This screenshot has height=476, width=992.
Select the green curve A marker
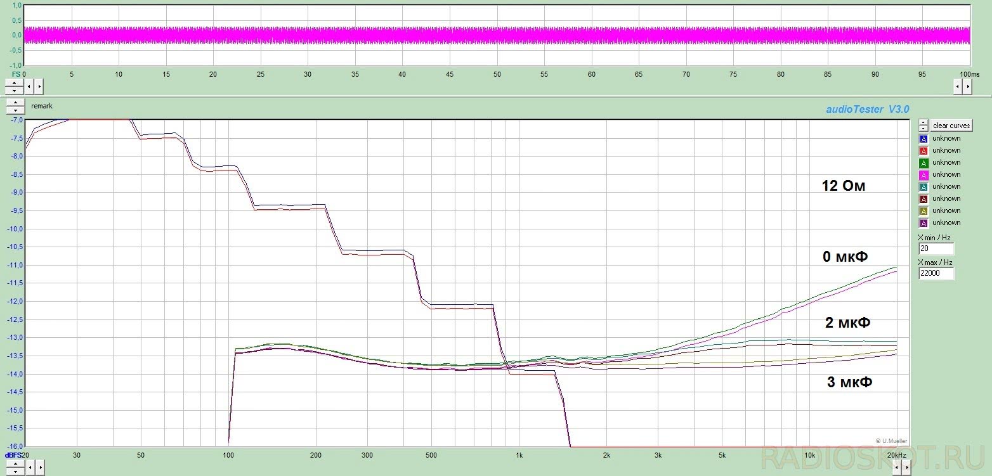pos(923,163)
